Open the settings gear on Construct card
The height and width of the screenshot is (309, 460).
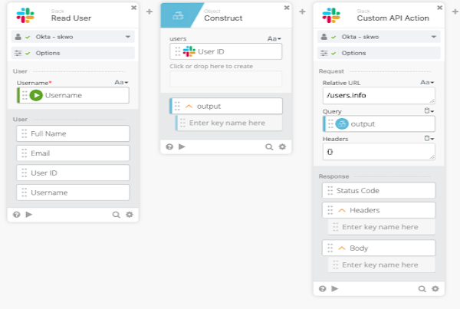(x=282, y=146)
